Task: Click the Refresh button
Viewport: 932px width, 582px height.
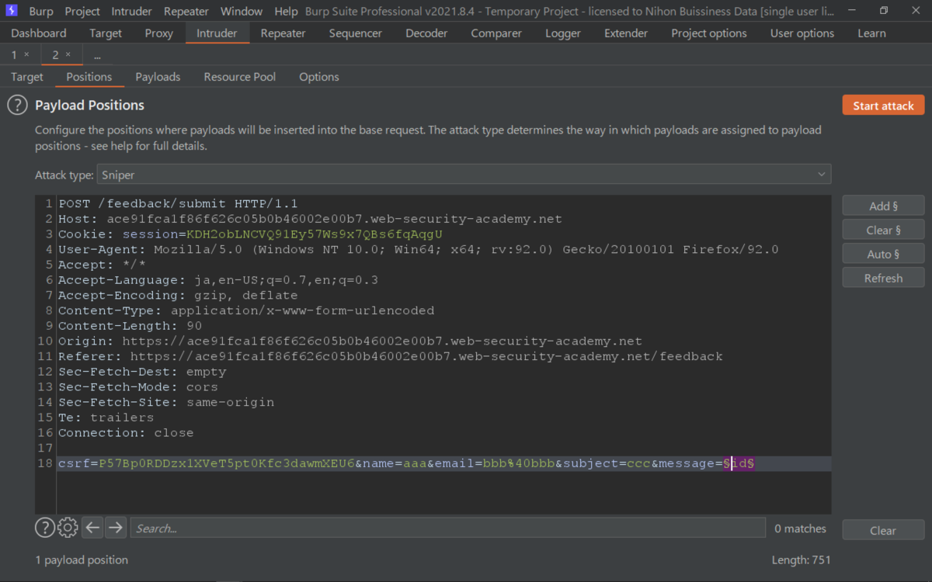Action: pos(883,278)
